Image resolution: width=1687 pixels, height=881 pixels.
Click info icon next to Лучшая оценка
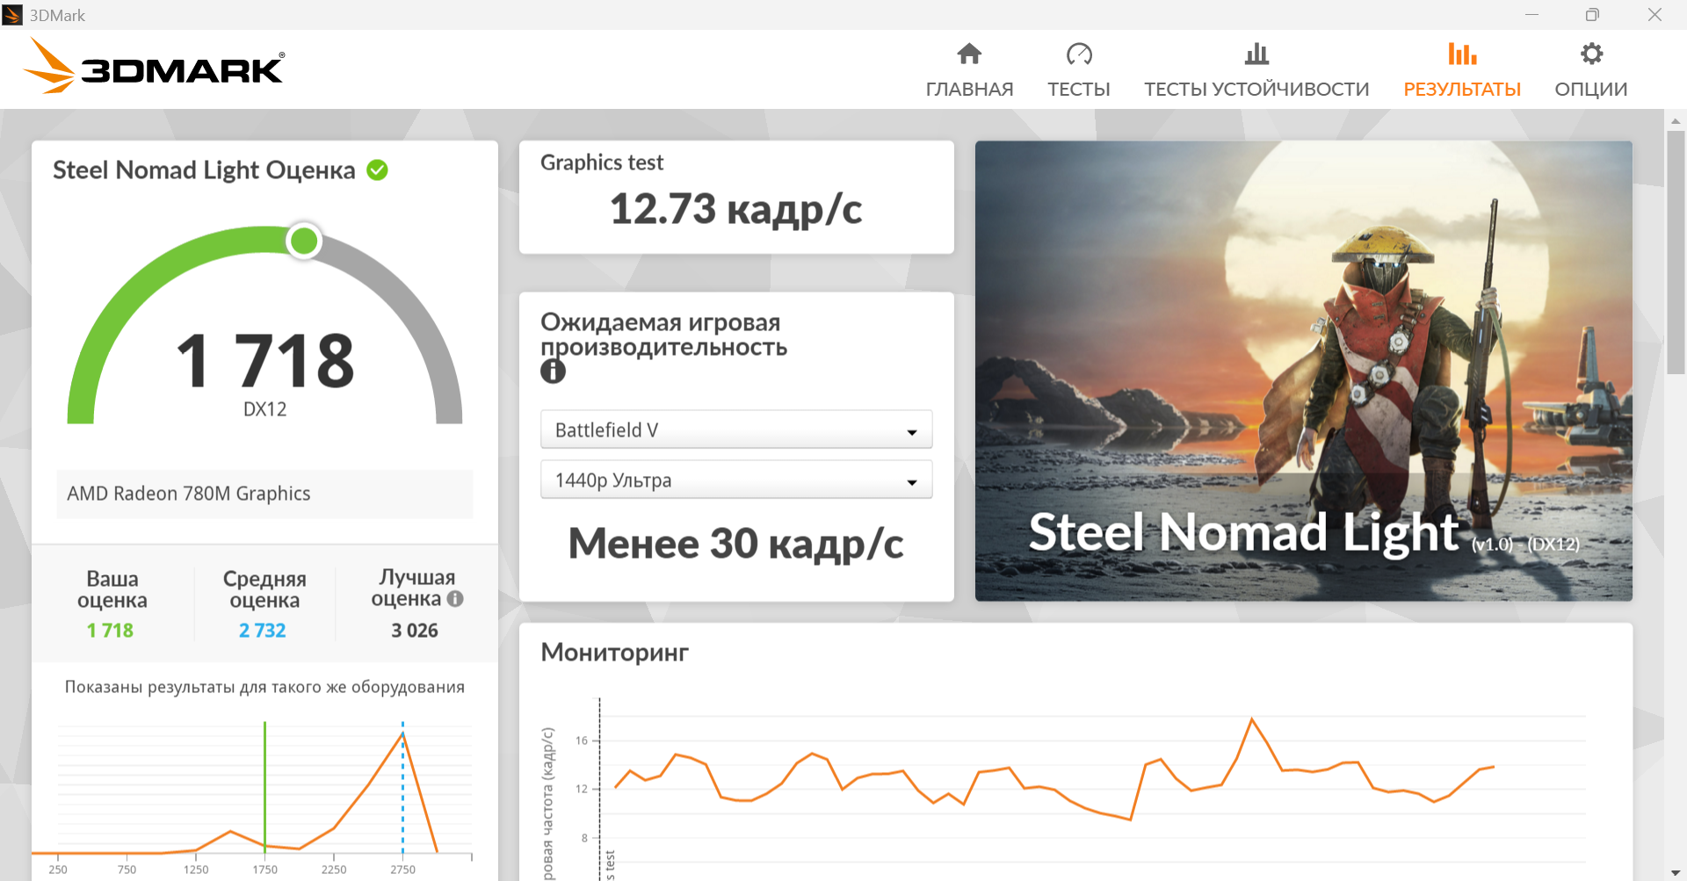tap(455, 599)
